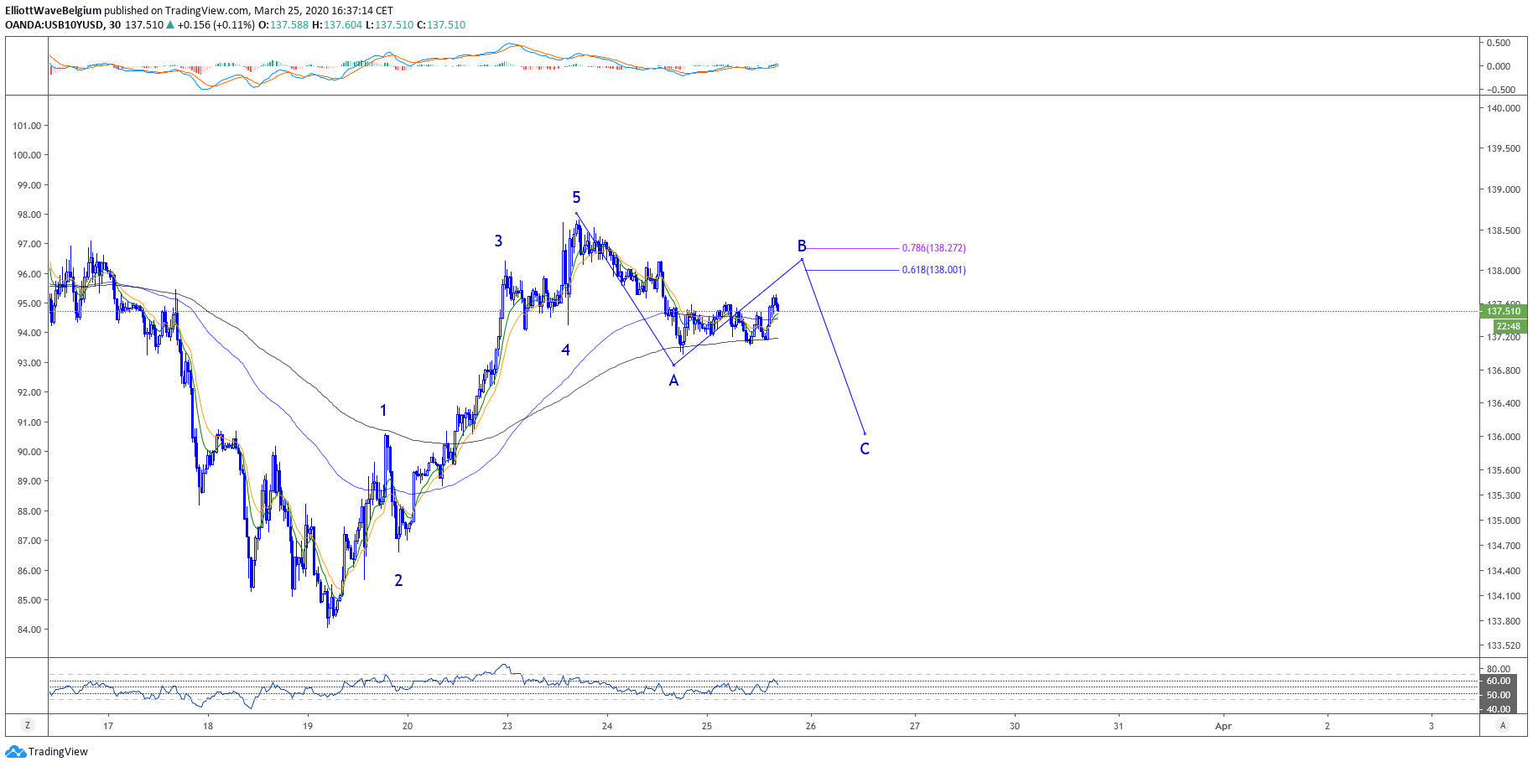Click the 138.500 price axis label

pos(1504,231)
